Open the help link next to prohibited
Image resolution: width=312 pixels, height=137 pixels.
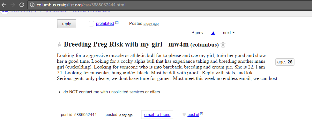pos(117,23)
